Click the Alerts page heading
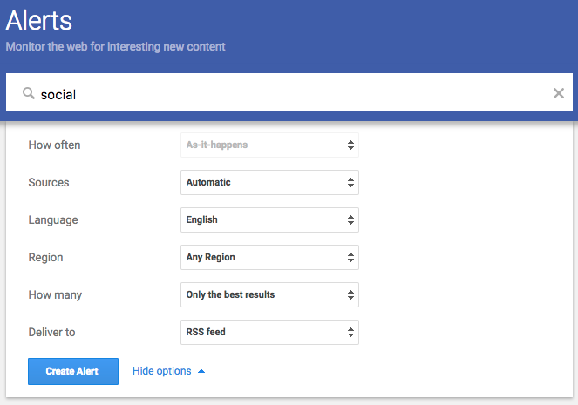Image resolution: width=578 pixels, height=405 pixels. pyautogui.click(x=39, y=20)
